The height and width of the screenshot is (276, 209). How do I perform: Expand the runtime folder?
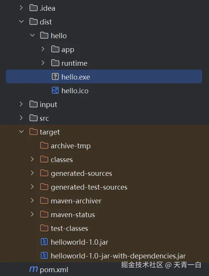pyautogui.click(x=43, y=63)
